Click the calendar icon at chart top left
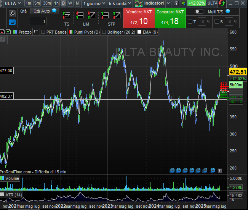The height and width of the screenshot is (210, 248). point(3,39)
